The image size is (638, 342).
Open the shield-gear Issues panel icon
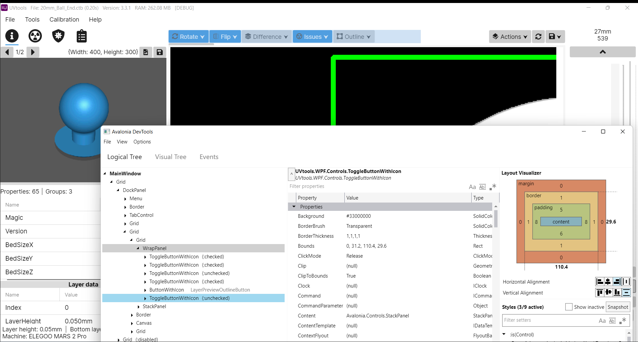[58, 36]
